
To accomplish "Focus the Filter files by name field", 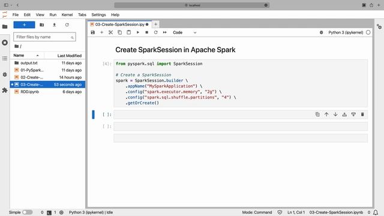I will [44, 37].
